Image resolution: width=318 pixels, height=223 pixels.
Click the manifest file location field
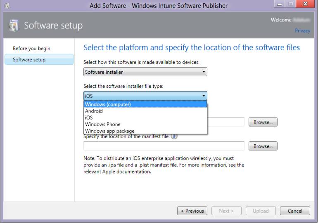(164, 146)
